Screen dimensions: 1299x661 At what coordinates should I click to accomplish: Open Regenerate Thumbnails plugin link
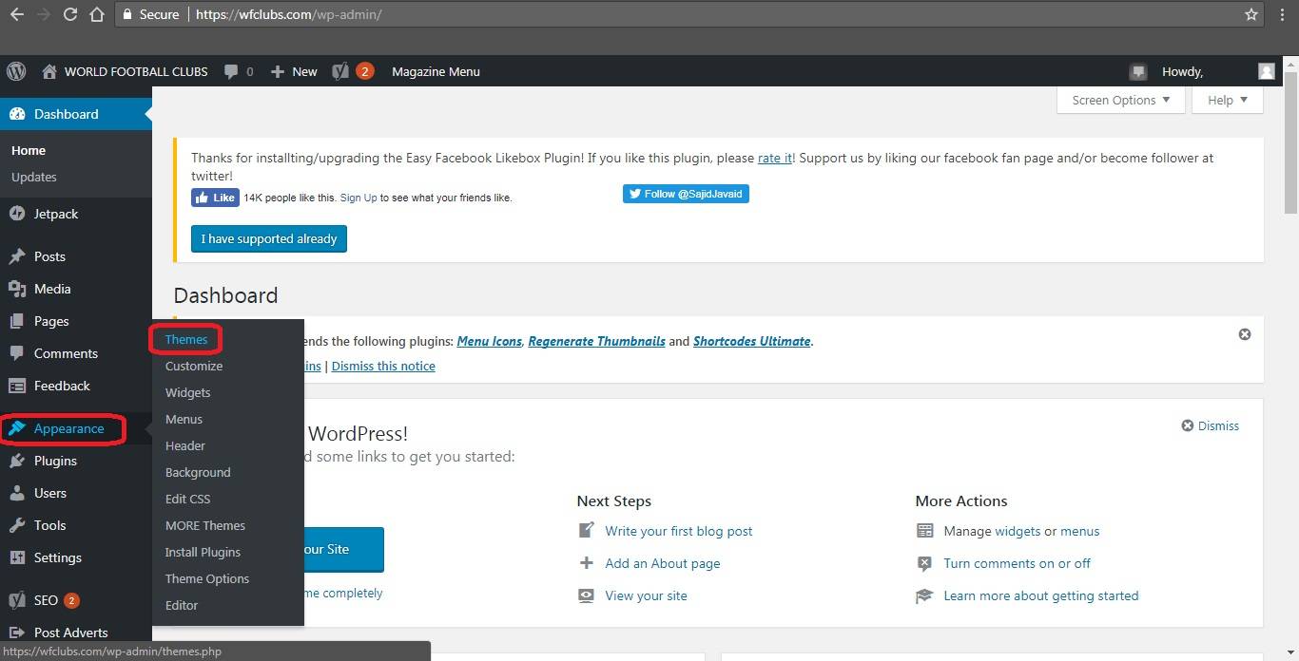point(597,341)
